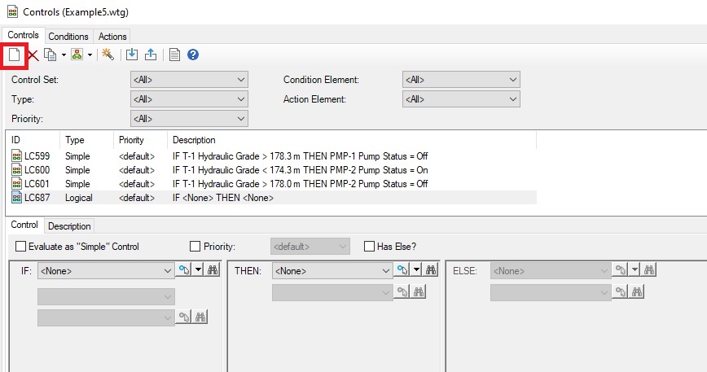Switch to the Conditions tab
This screenshot has width=707, height=372.
(x=68, y=37)
